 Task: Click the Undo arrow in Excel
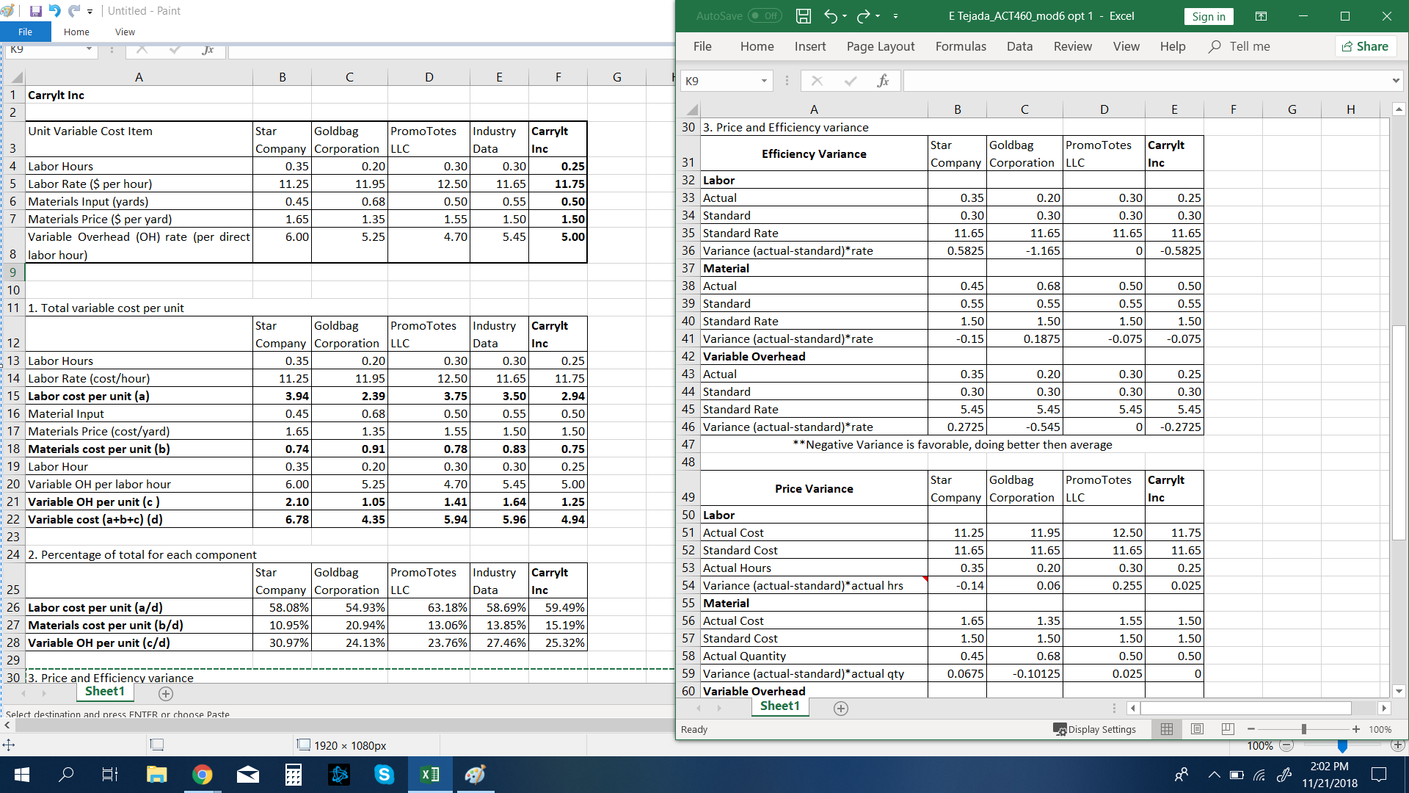[831, 16]
